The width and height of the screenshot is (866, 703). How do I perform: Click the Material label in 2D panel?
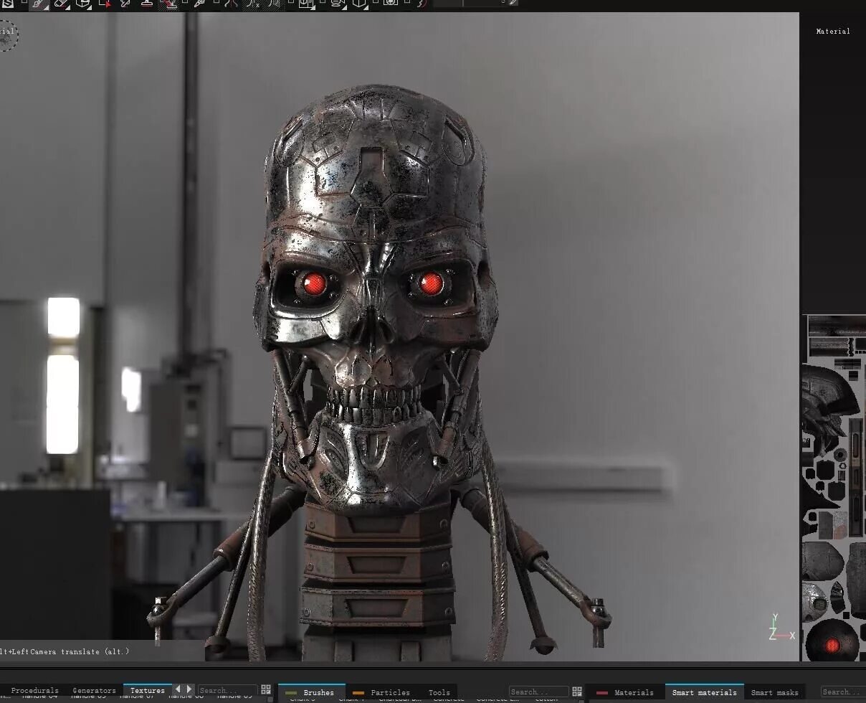pos(833,31)
